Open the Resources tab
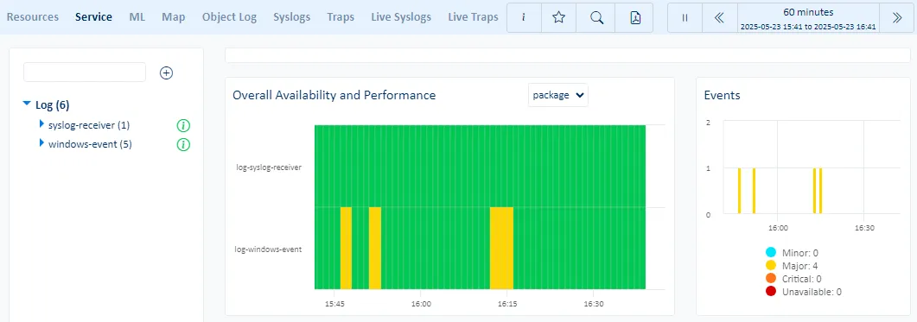Viewport: 917px width, 322px height. pos(33,17)
